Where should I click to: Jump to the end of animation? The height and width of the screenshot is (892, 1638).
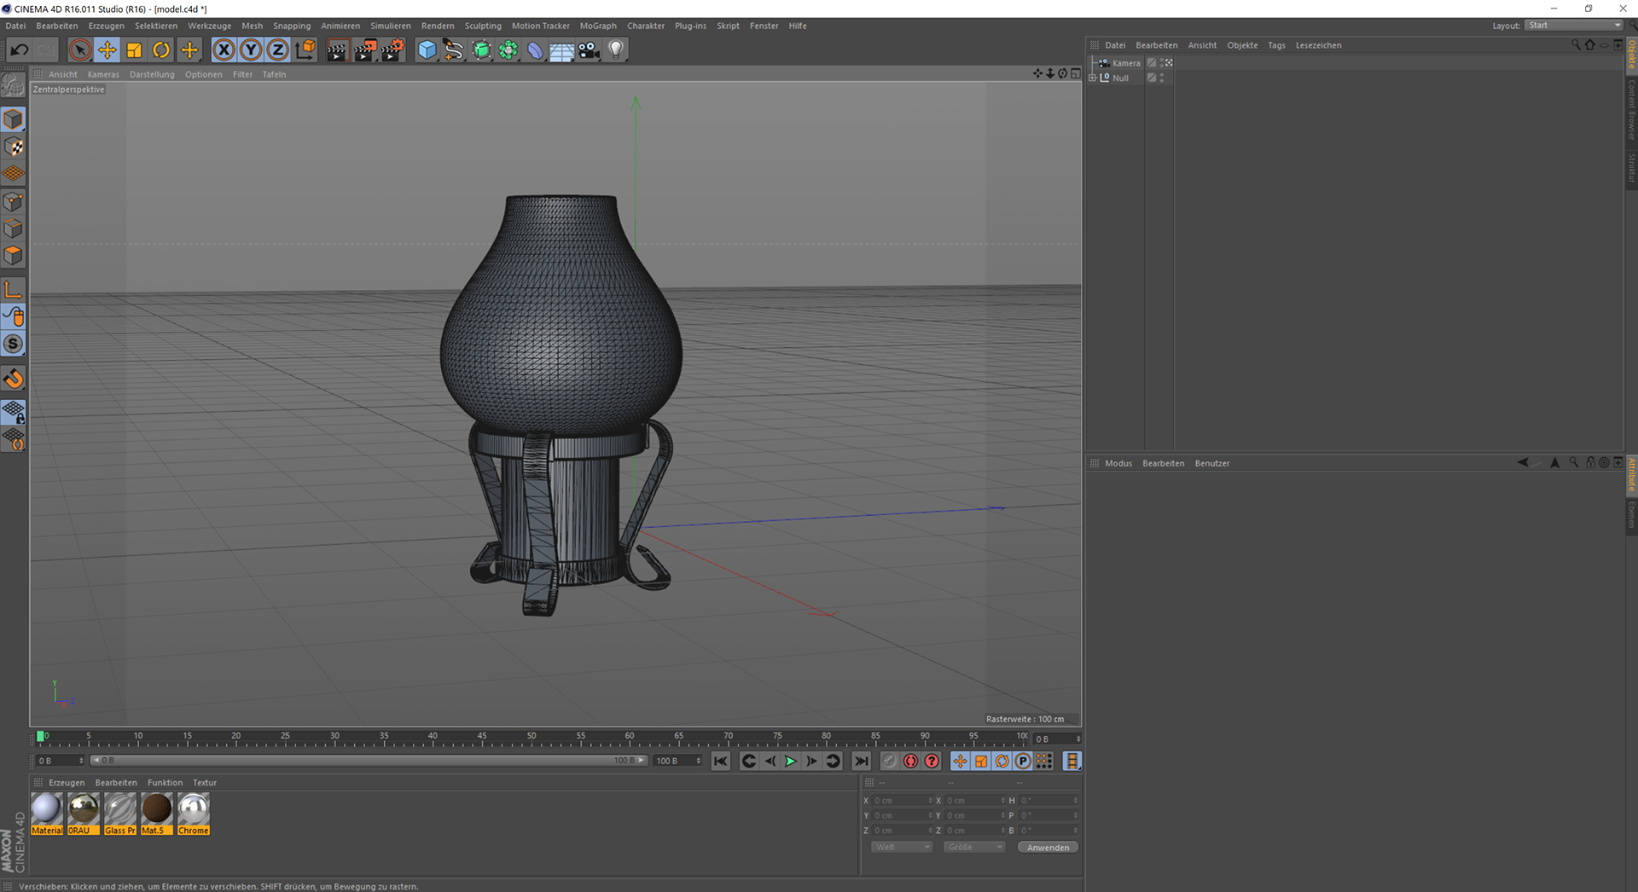click(862, 761)
